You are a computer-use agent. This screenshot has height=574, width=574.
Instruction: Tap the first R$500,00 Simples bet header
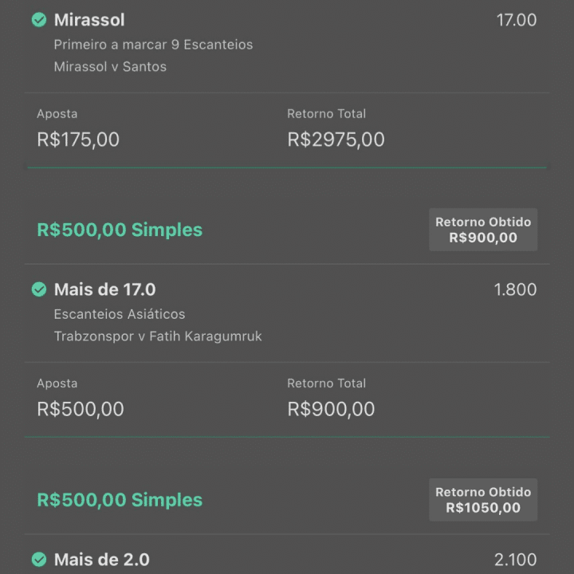pos(120,230)
